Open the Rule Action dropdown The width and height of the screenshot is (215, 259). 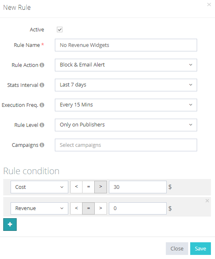126,65
